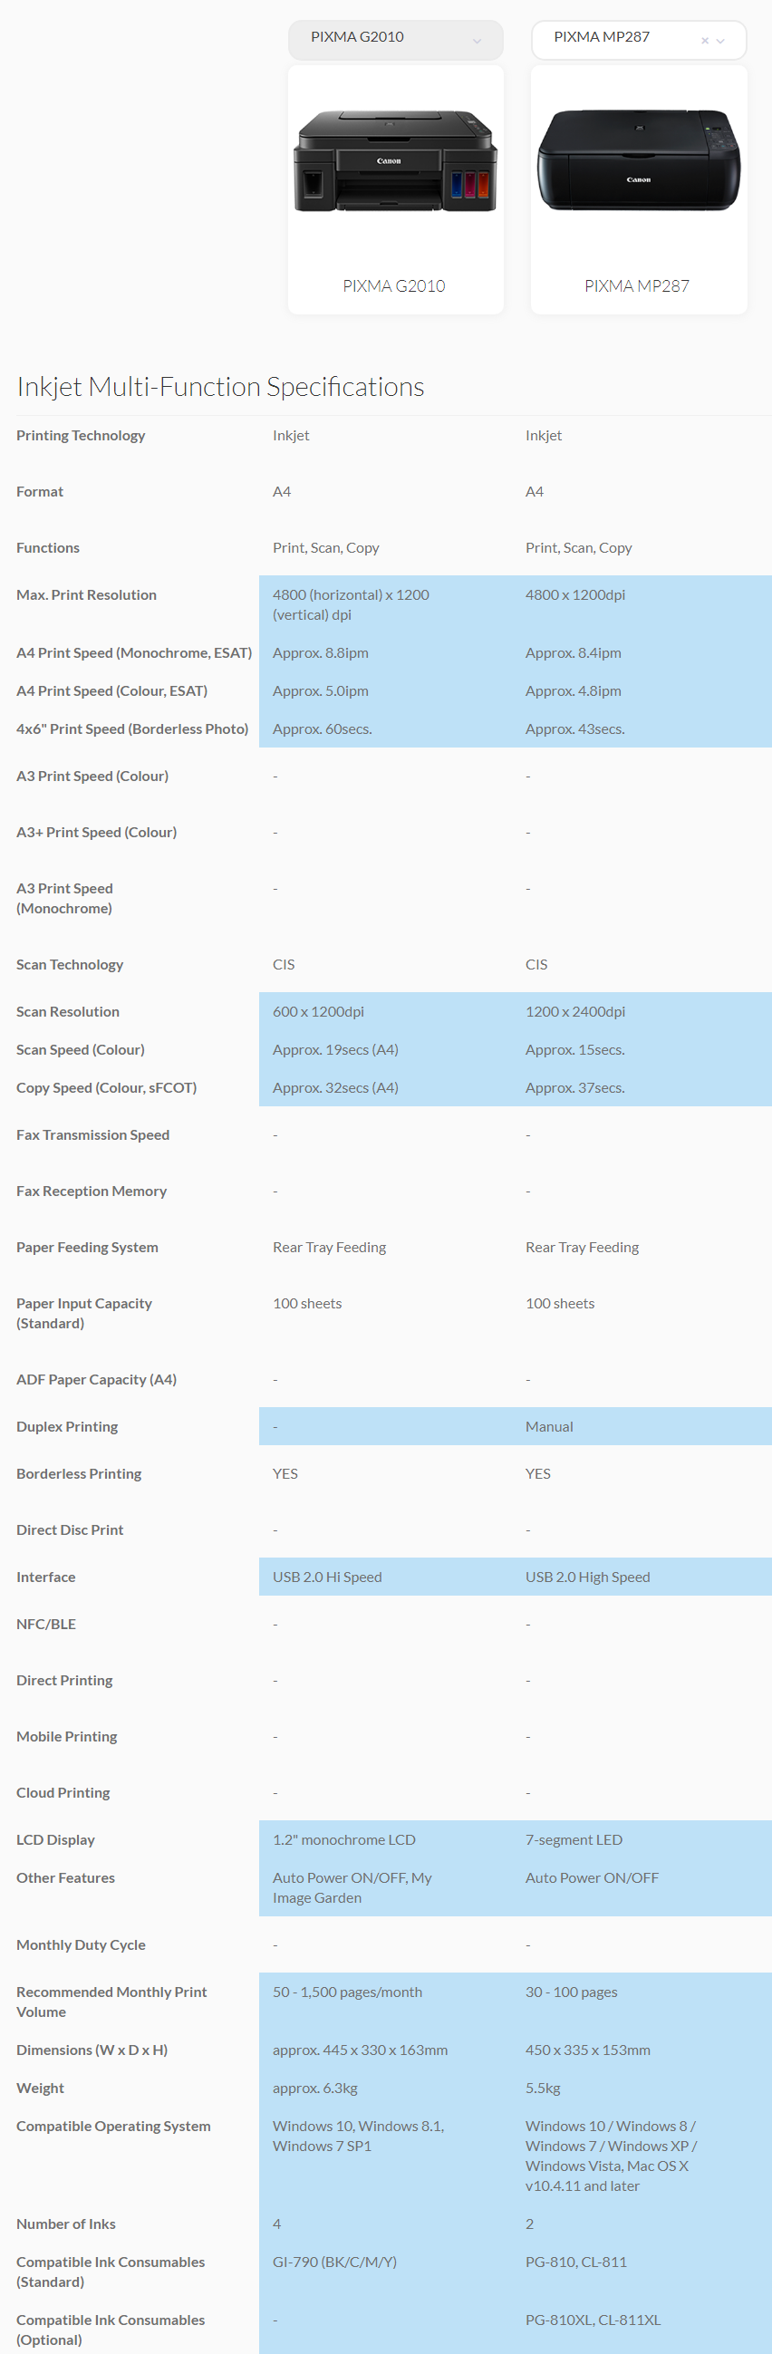Click the Fax Transmission Speed label
This screenshot has width=772, height=2354.
[x=92, y=1135]
